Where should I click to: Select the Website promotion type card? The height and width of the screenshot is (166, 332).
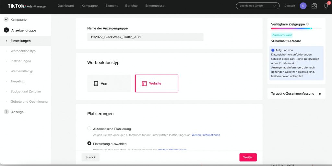(157, 84)
